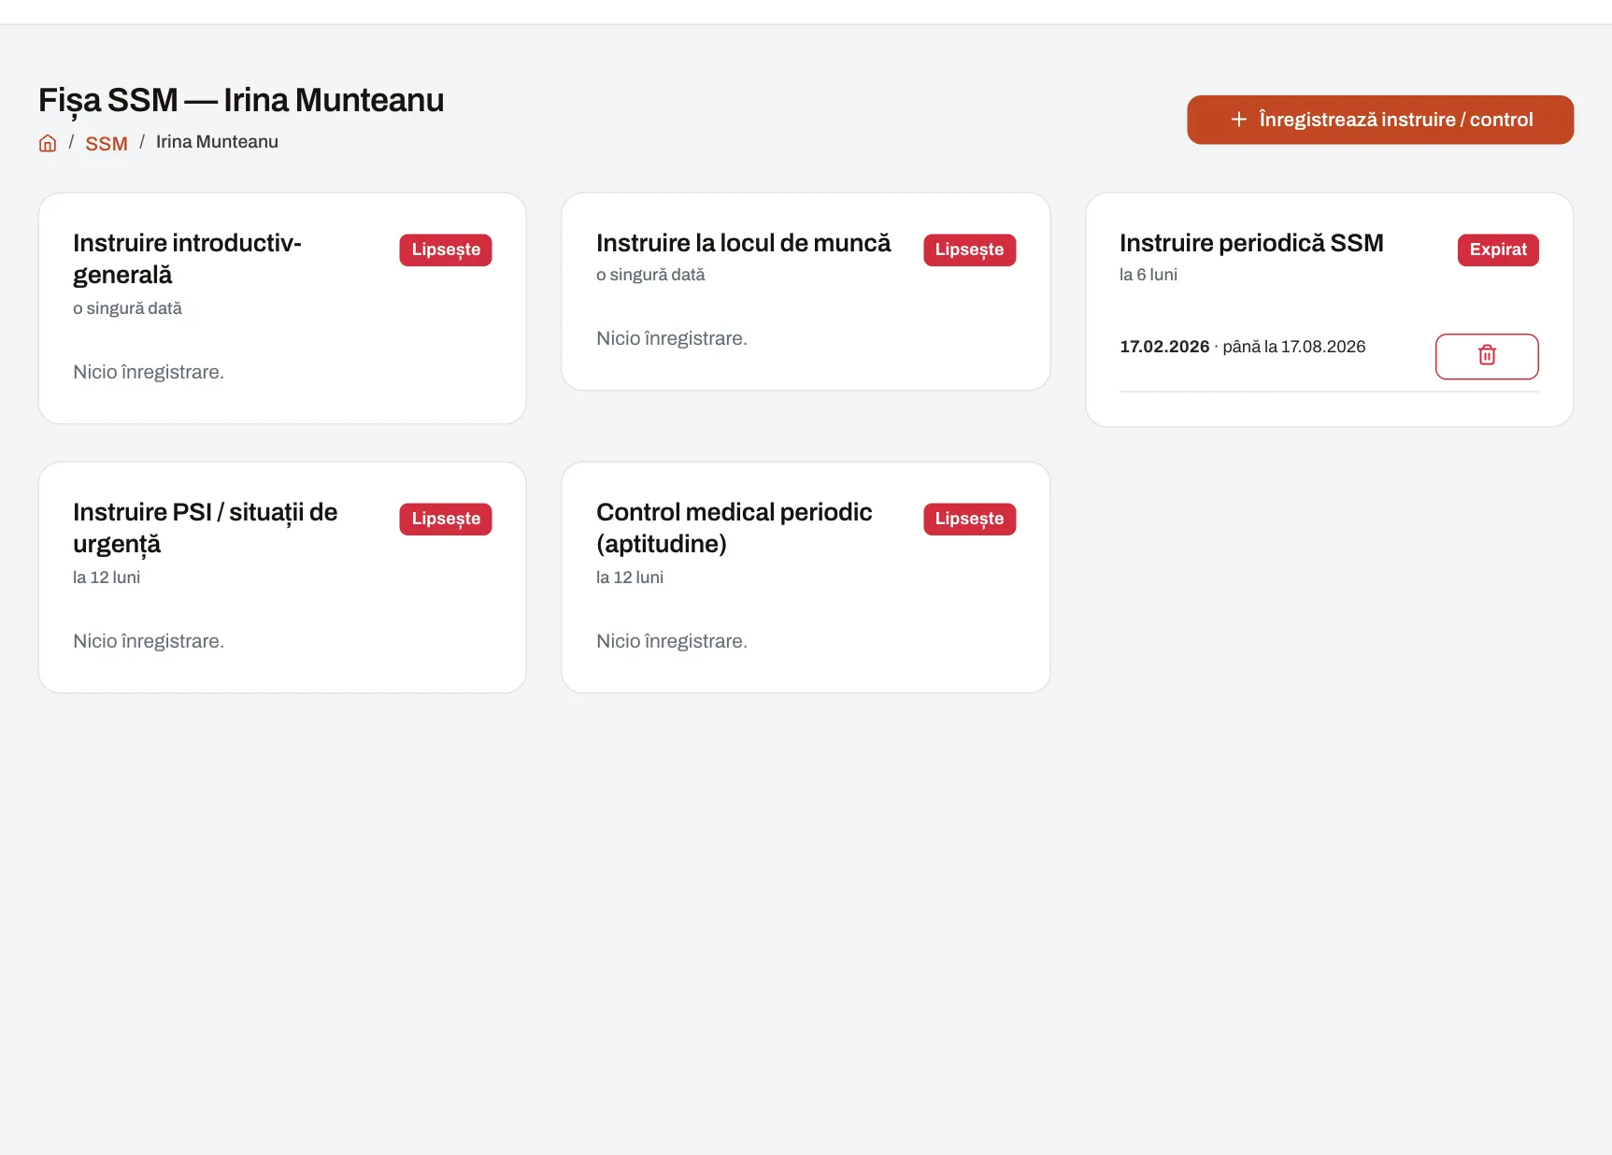Click Lipsește badge on Instruire introductiv-generală
The width and height of the screenshot is (1612, 1155).
coord(446,250)
